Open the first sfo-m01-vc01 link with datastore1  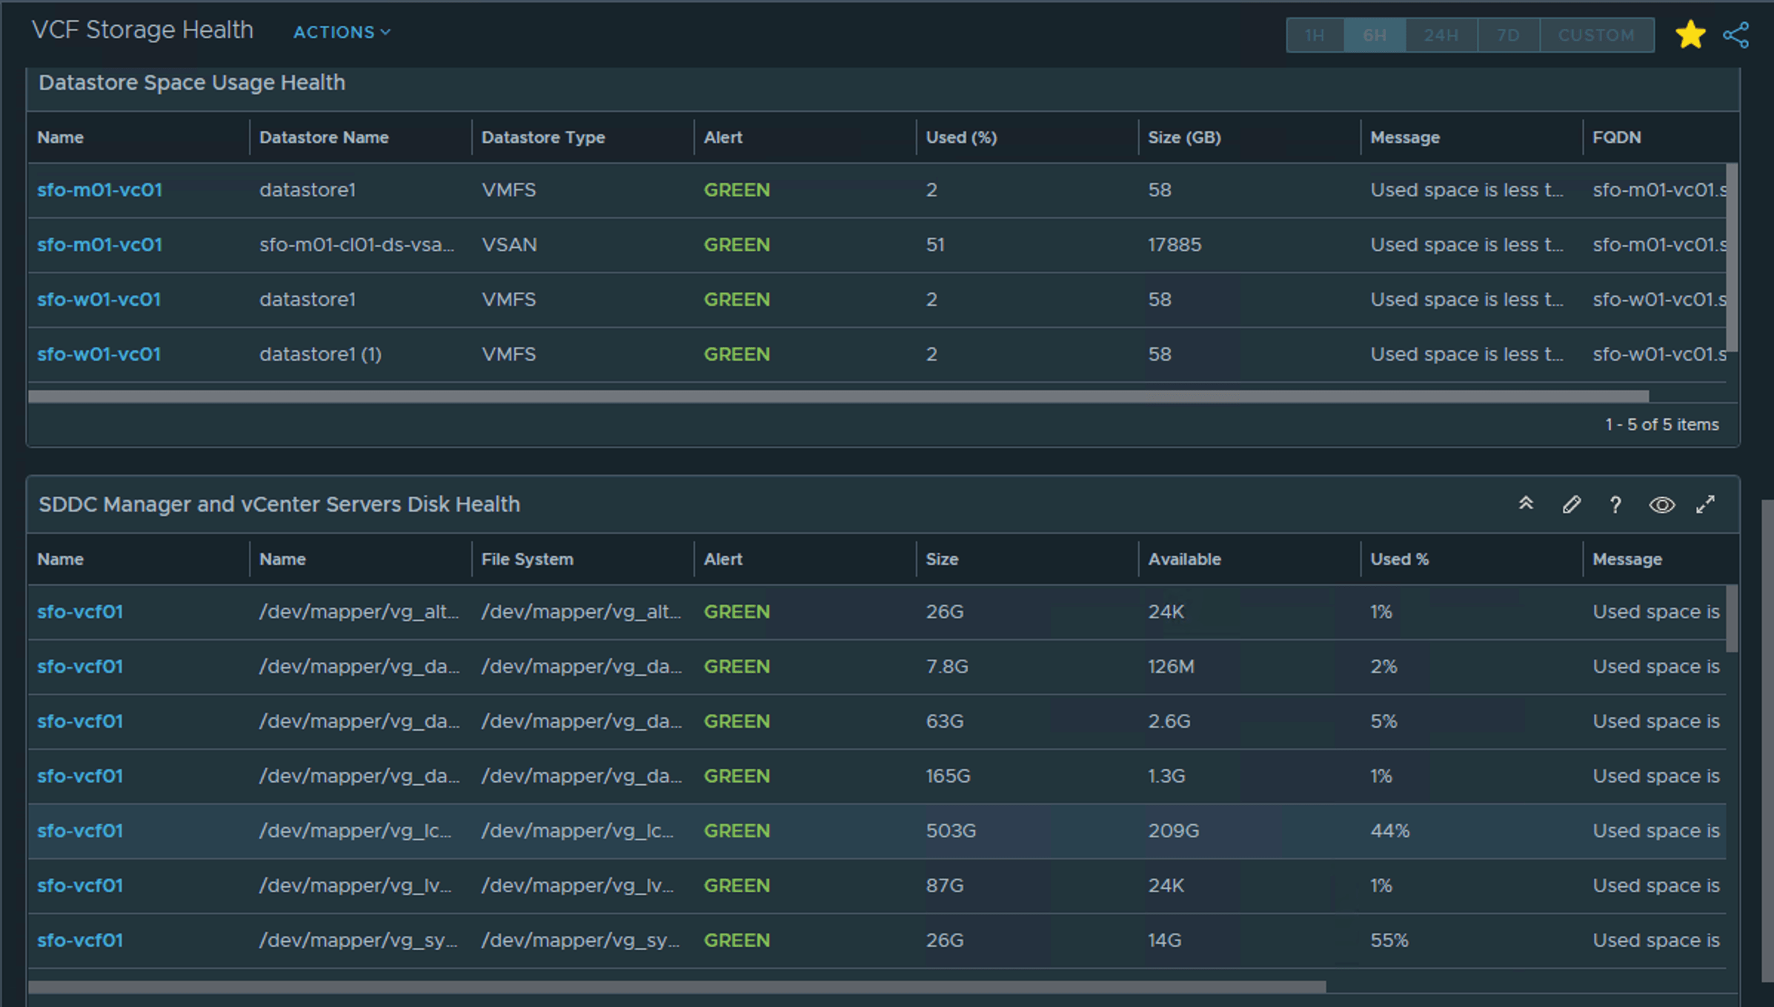coord(99,190)
